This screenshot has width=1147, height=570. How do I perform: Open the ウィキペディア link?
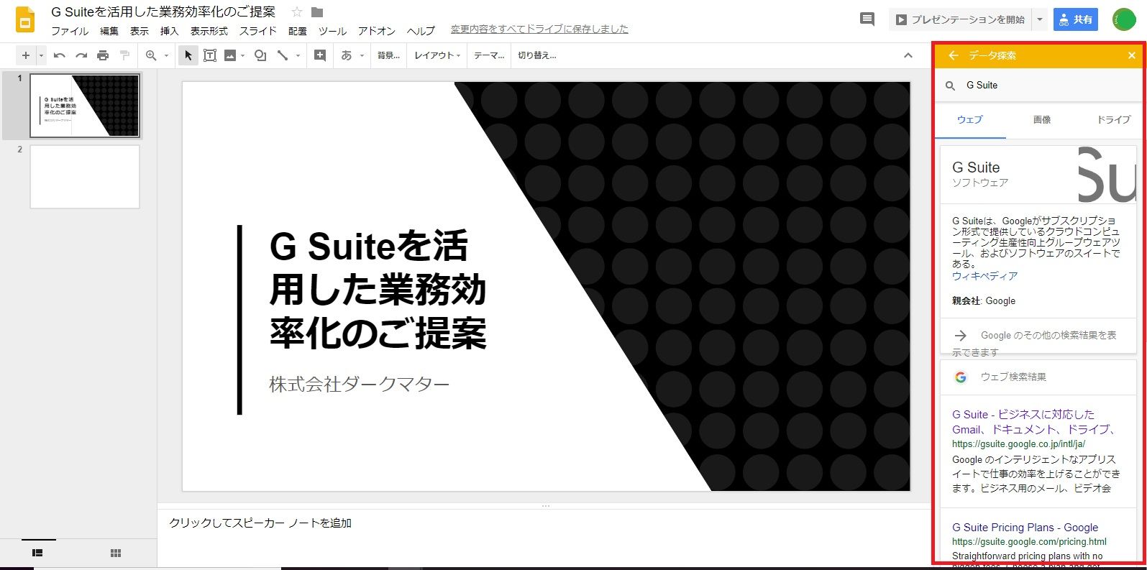984,276
